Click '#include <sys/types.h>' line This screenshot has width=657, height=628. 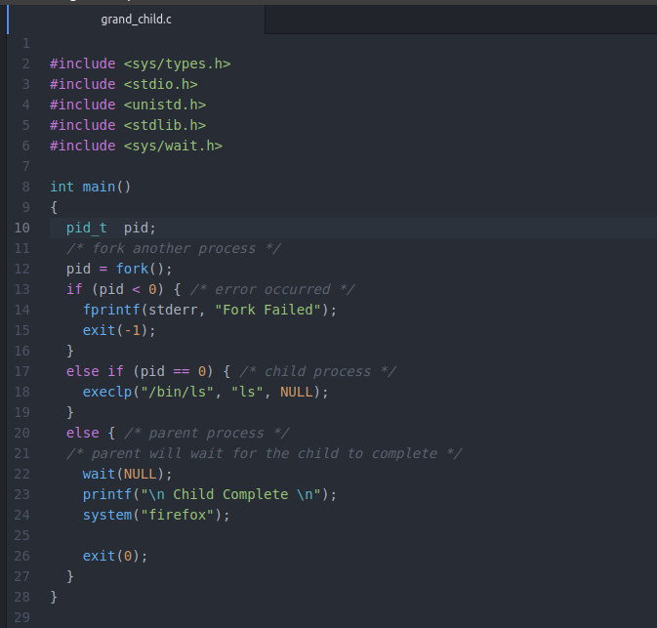coord(141,63)
